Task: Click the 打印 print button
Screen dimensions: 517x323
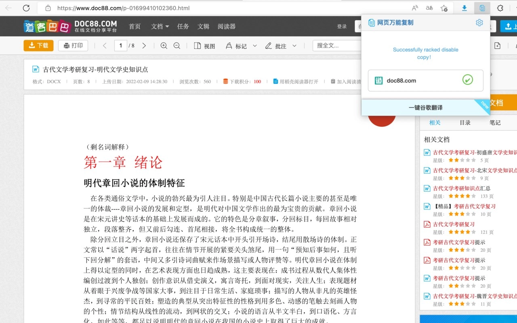Action: tap(73, 46)
